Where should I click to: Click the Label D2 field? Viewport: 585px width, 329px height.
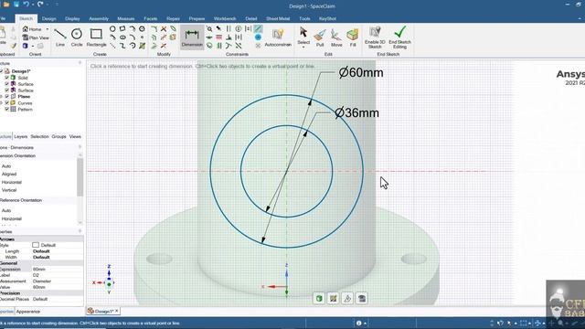point(58,275)
